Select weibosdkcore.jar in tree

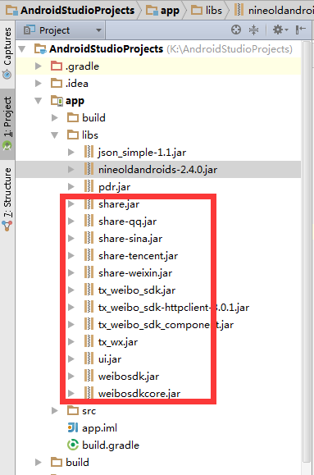click(x=139, y=394)
